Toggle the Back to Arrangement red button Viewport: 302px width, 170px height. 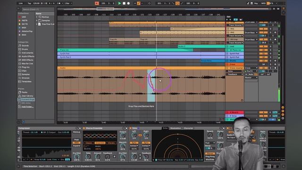[97, 3]
